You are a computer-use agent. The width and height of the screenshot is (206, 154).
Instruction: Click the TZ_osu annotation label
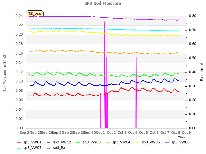click(35, 13)
